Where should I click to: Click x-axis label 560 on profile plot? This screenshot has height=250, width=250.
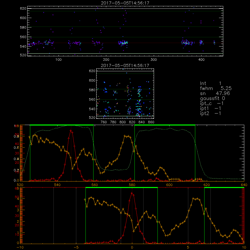(x=95, y=185)
